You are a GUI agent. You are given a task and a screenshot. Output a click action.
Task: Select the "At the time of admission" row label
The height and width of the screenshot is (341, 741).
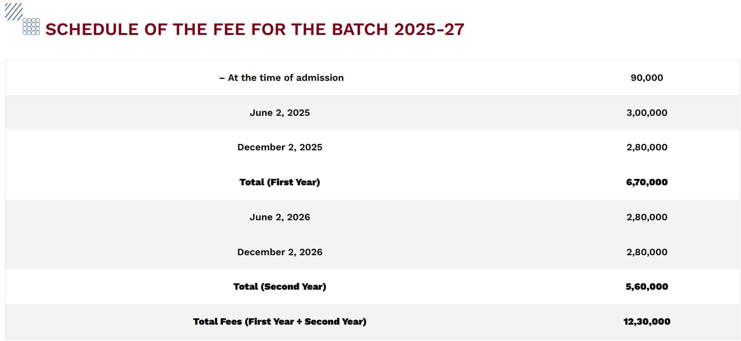[x=282, y=78]
